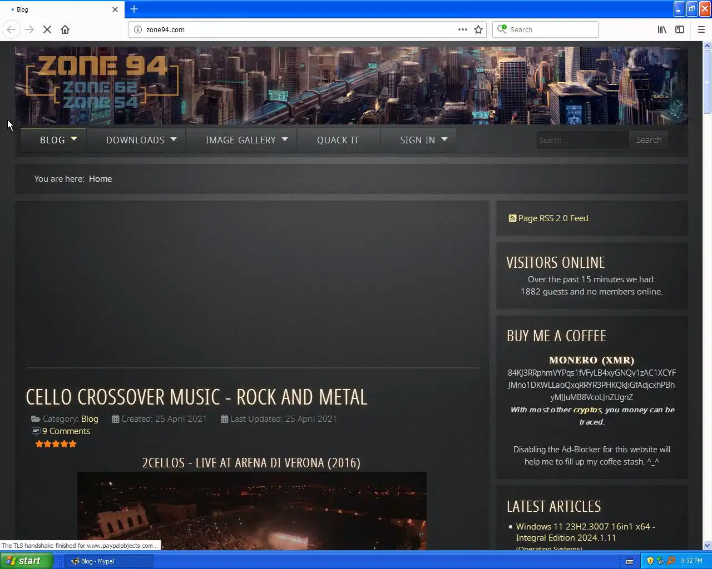Click the browser forward arrow button
The image size is (712, 569).
pyautogui.click(x=29, y=29)
